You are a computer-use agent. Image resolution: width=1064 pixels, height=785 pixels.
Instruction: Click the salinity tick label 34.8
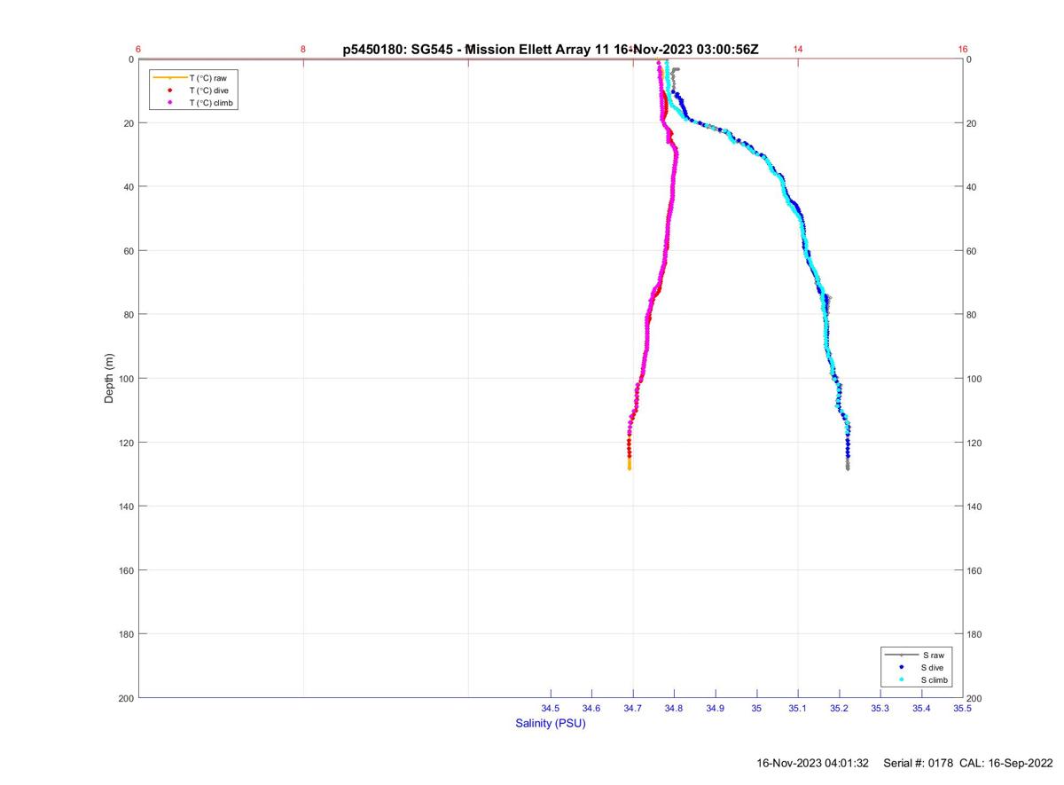coord(674,708)
